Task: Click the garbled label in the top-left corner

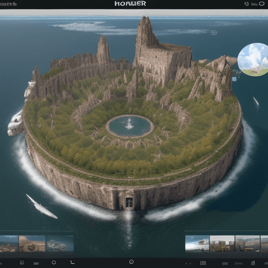Action: [x=8, y=4]
